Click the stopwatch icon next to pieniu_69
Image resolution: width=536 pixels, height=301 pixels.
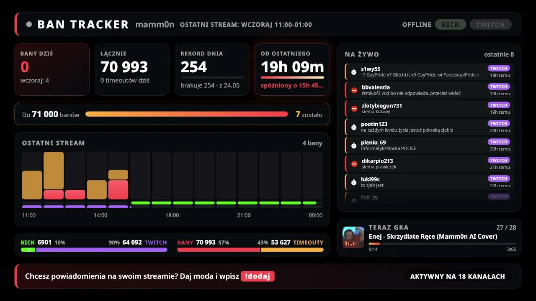pyautogui.click(x=354, y=145)
